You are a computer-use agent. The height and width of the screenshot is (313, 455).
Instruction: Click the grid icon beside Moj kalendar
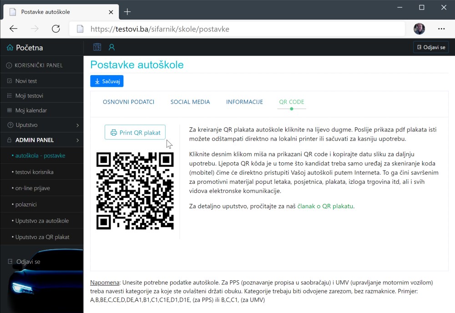10,110
